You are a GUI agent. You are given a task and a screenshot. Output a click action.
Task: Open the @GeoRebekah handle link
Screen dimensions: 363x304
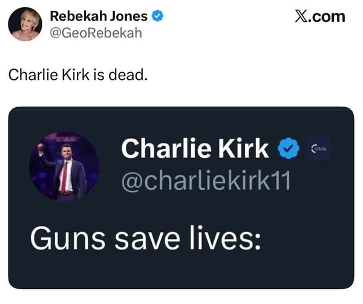tap(95, 32)
